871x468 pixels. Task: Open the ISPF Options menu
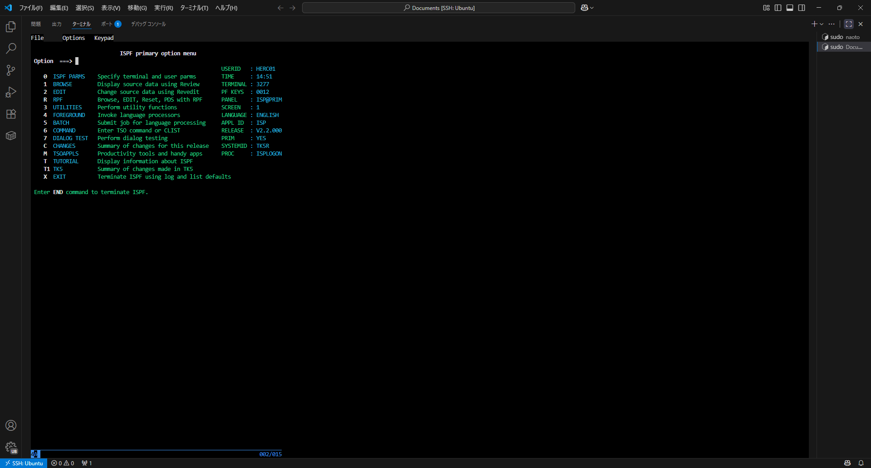point(73,38)
